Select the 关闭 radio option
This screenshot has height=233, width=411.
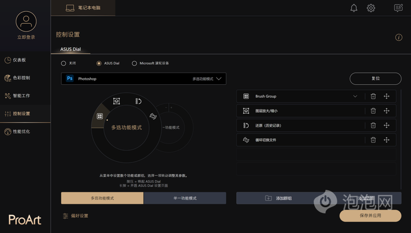point(64,63)
